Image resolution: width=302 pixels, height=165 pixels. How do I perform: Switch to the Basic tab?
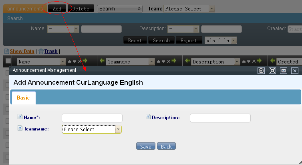click(23, 98)
